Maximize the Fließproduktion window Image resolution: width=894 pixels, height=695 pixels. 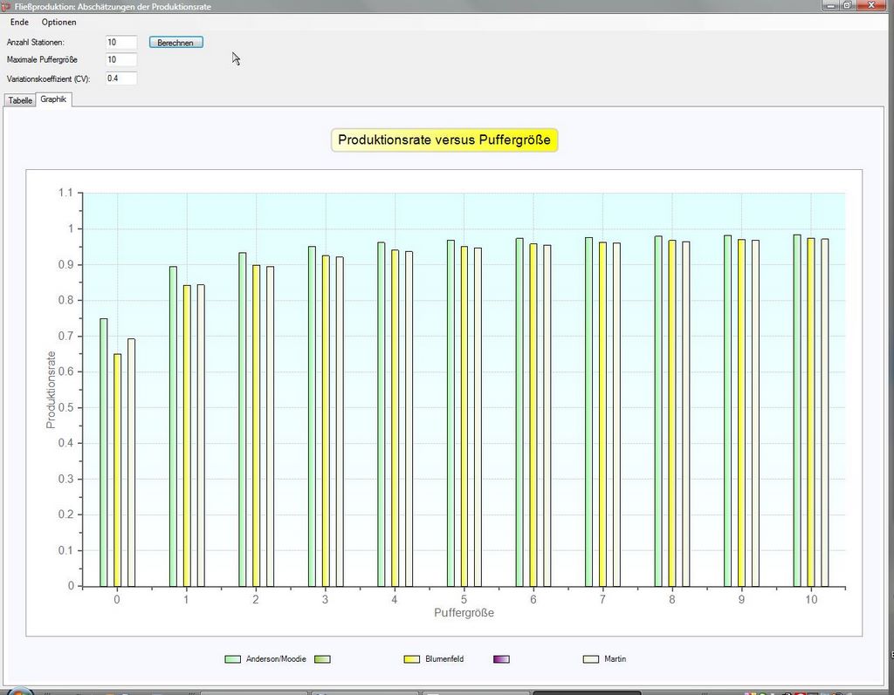[x=846, y=5]
